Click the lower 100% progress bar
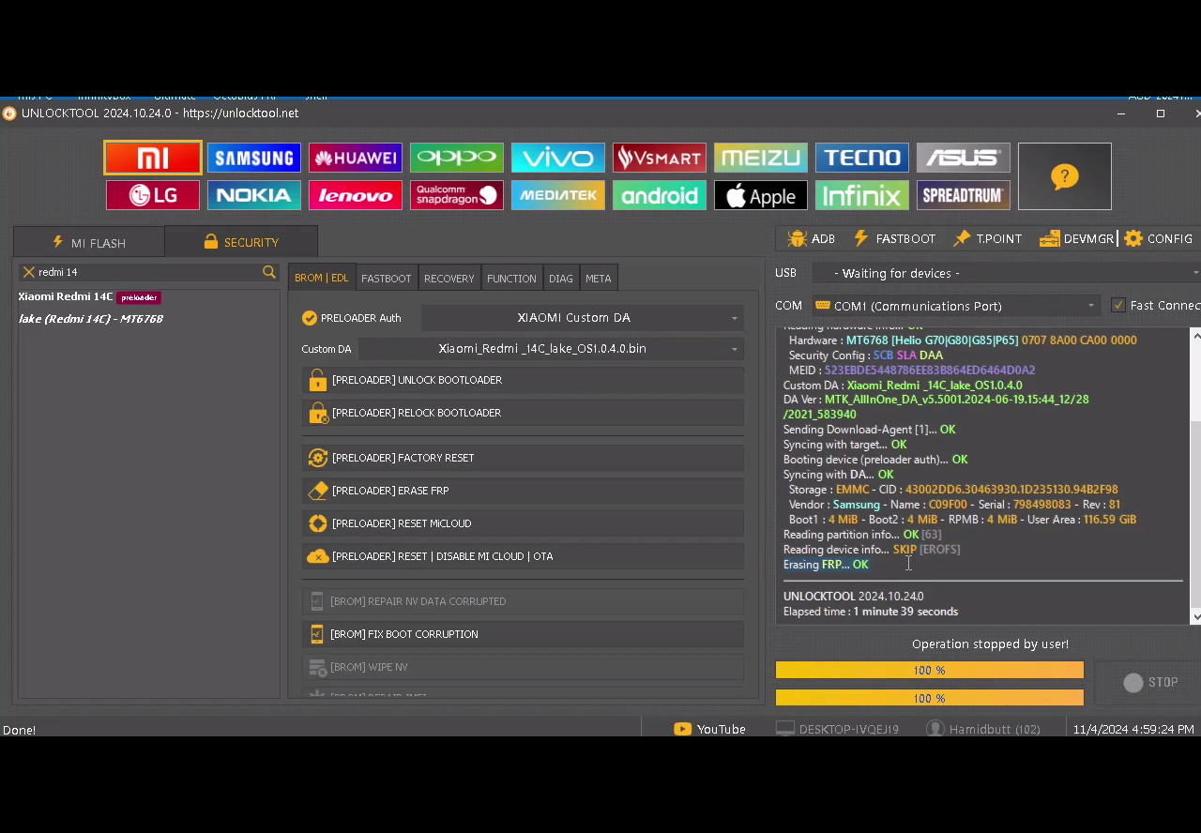The width and height of the screenshot is (1201, 833). (929, 698)
